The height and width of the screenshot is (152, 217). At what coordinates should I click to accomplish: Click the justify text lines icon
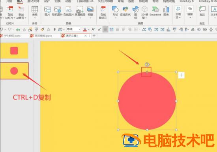pyautogui.click(x=118, y=29)
